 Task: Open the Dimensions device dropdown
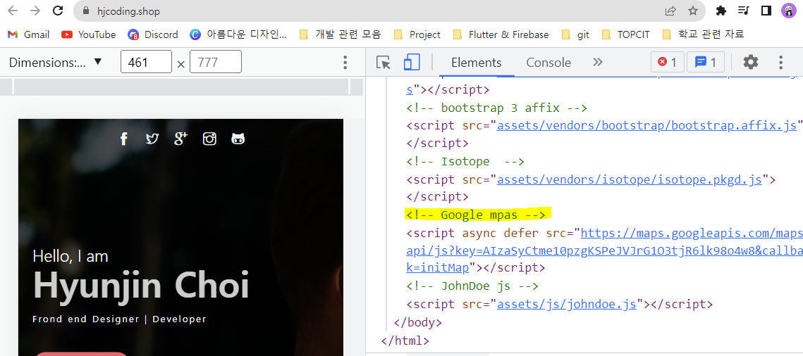tap(55, 63)
